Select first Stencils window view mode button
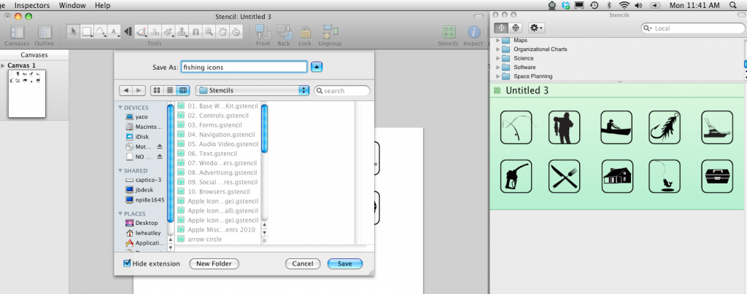747x294 pixels. click(x=501, y=28)
